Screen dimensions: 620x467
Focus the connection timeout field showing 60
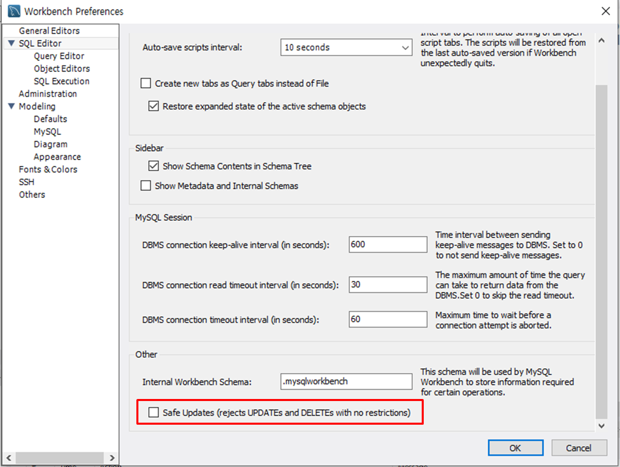tap(387, 319)
